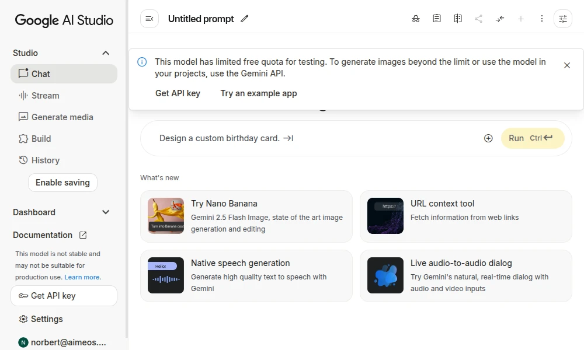Image resolution: width=584 pixels, height=350 pixels.
Task: Collapse the Studio section chevron
Action: click(106, 53)
